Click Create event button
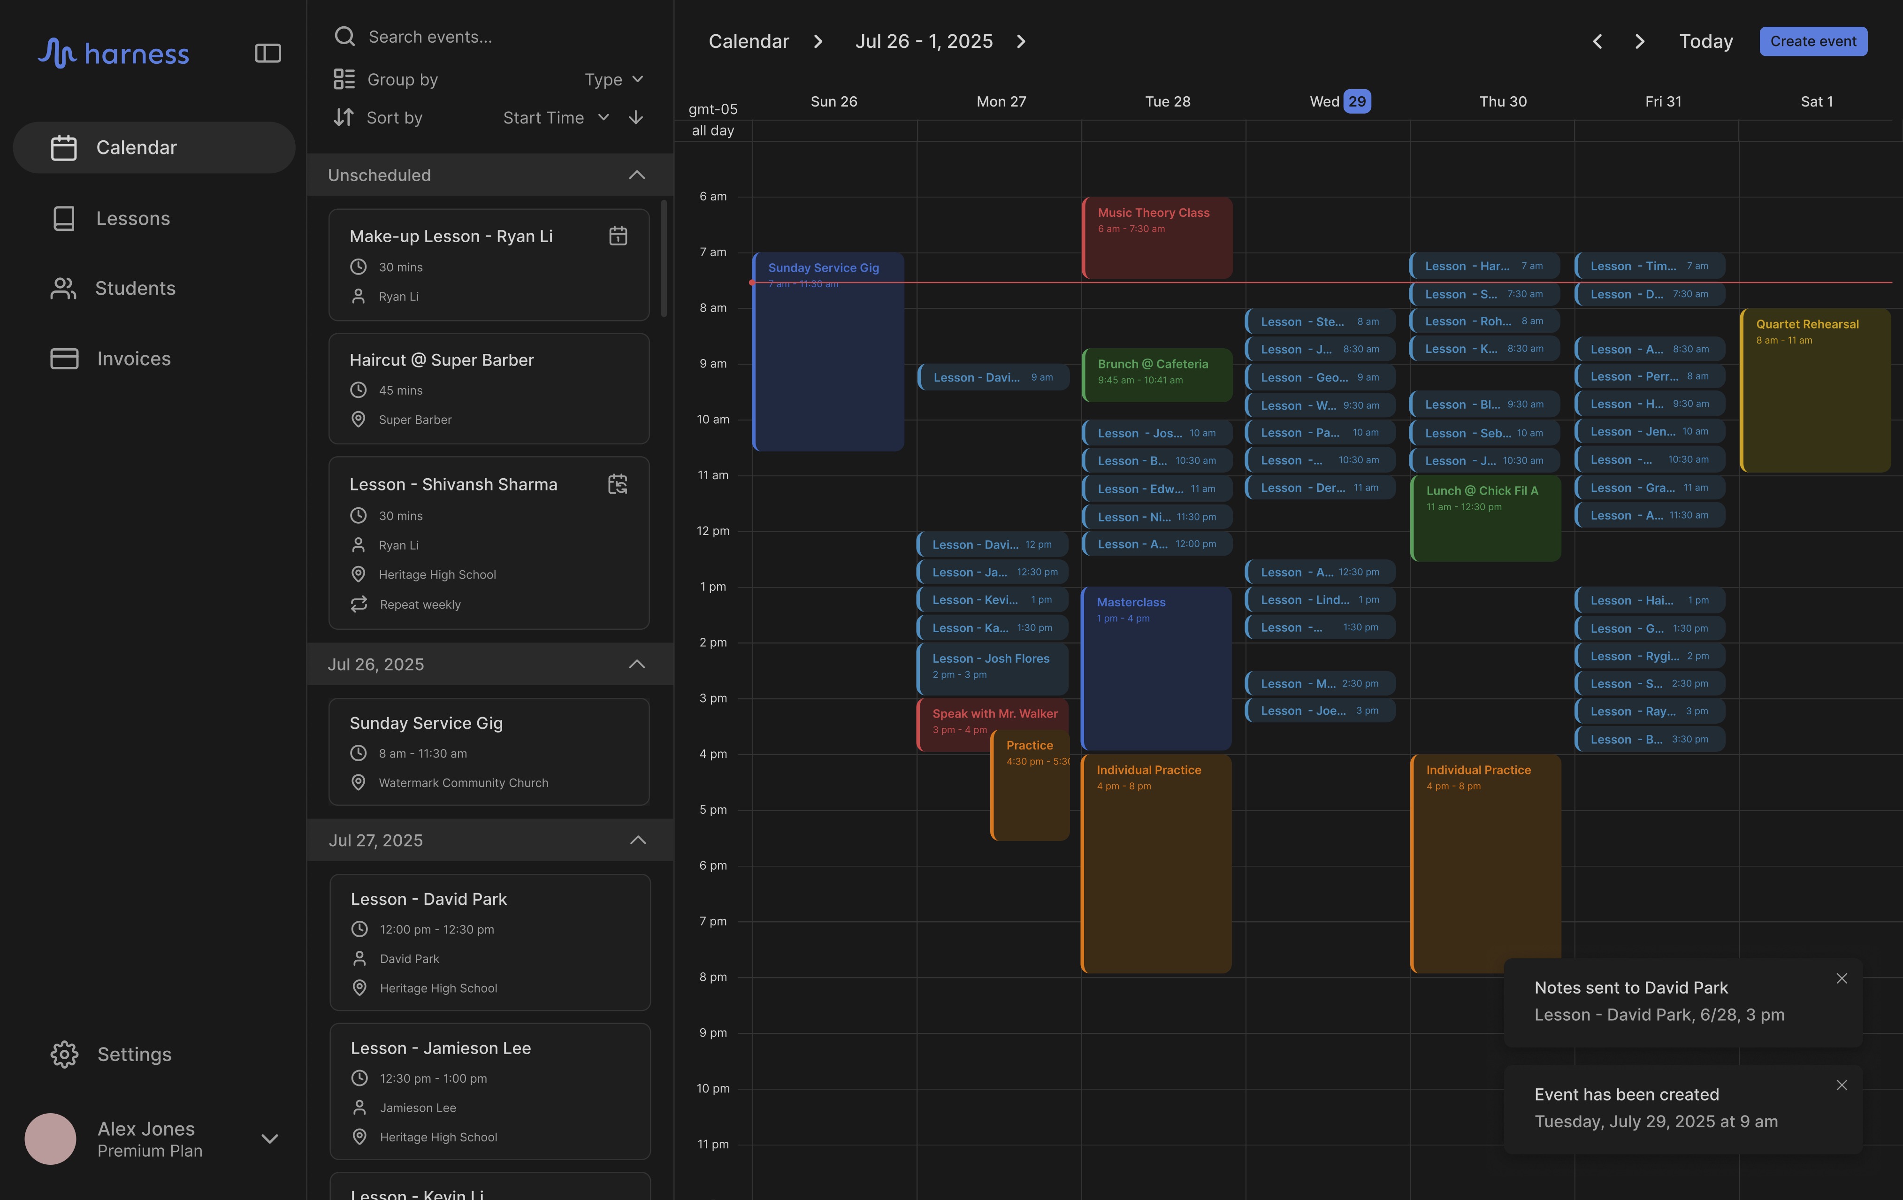Viewport: 1903px width, 1200px height. pyautogui.click(x=1813, y=41)
